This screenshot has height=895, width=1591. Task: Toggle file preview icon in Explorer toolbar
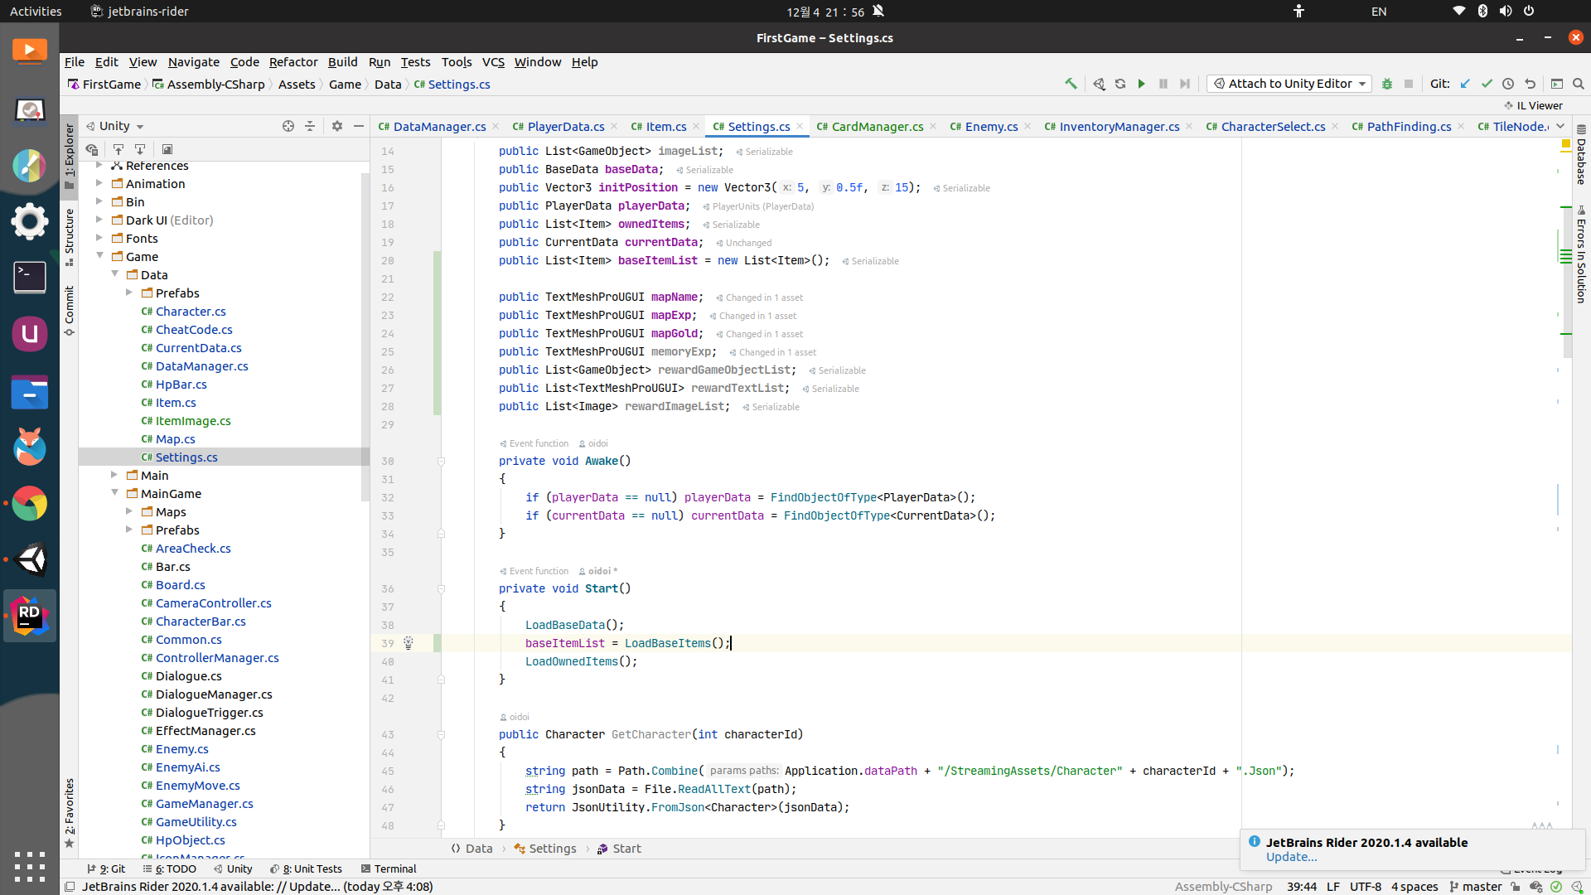[x=167, y=149]
